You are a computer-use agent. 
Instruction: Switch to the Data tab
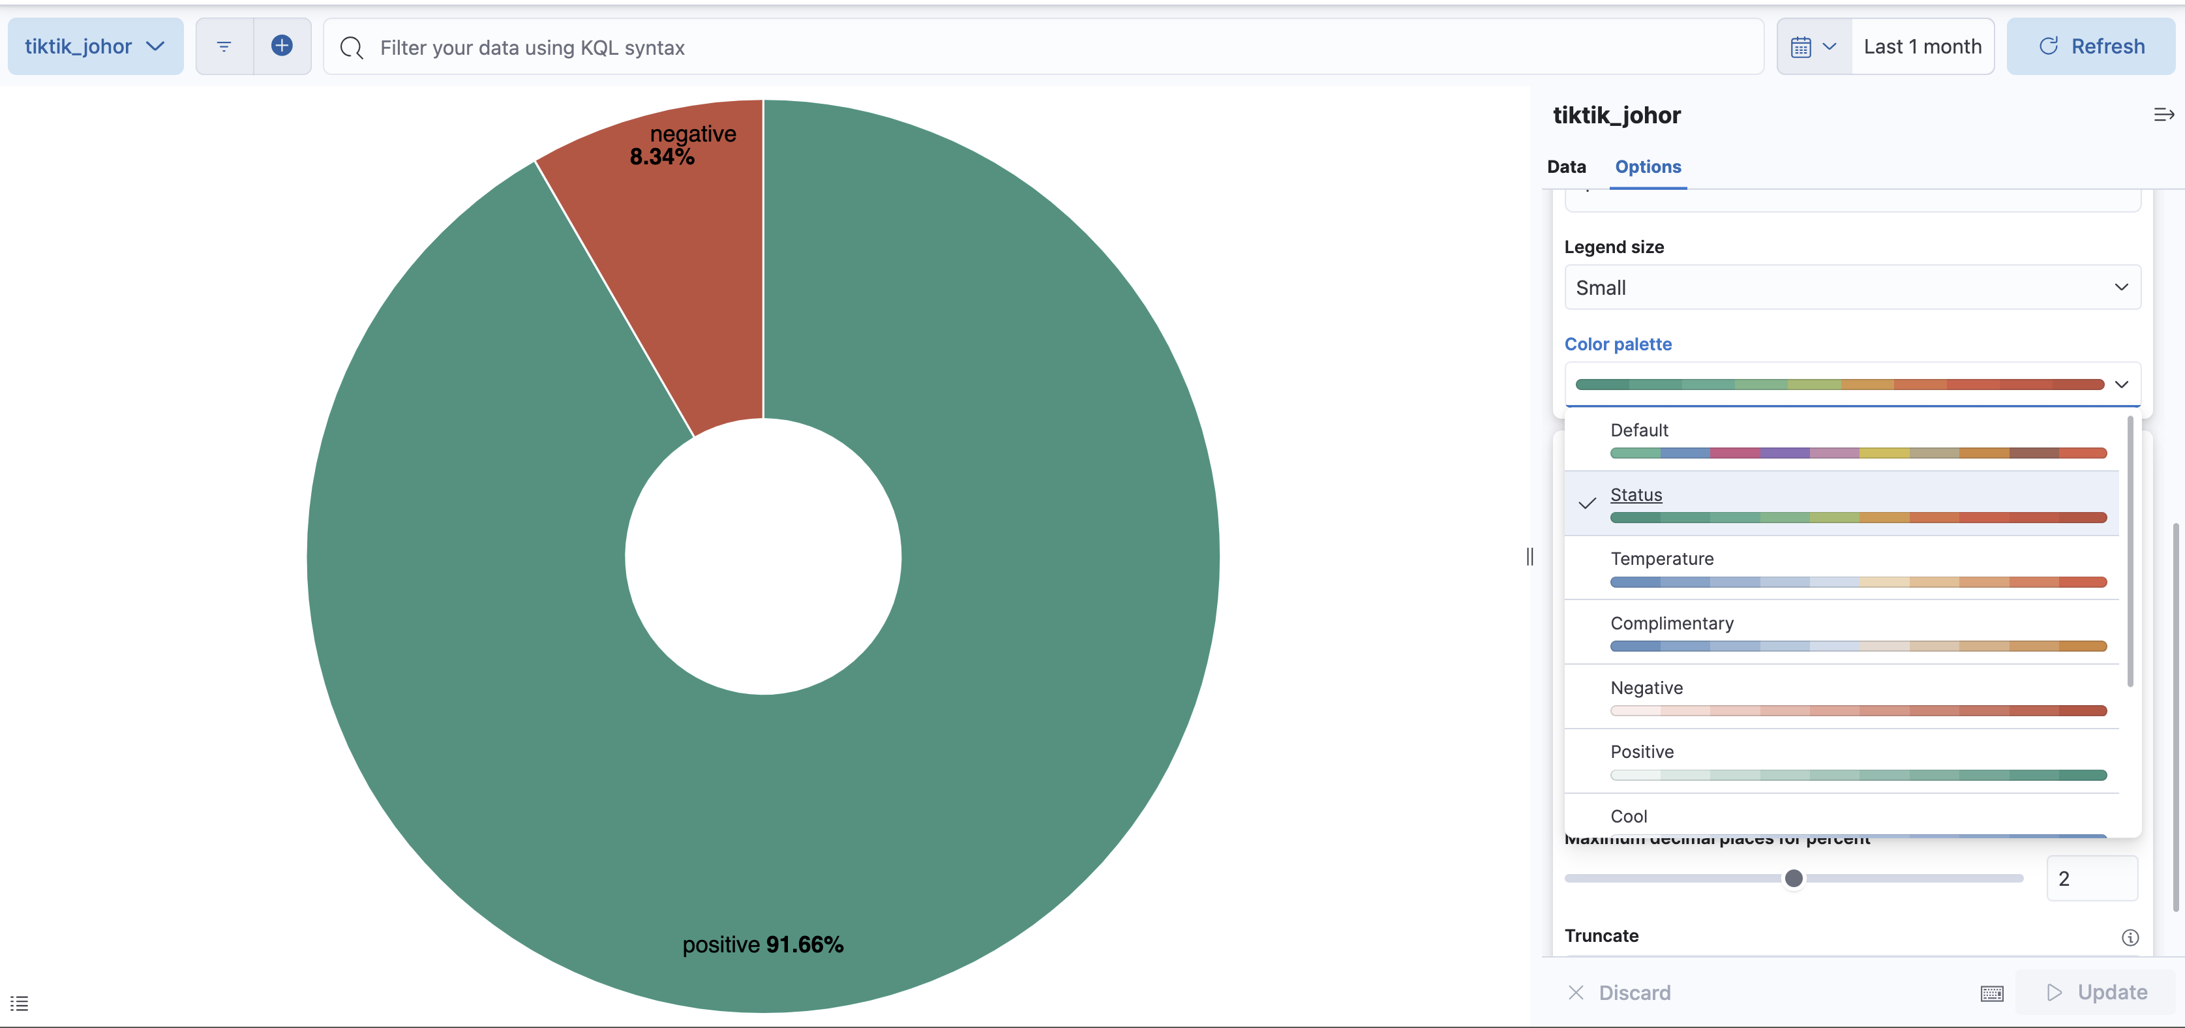[1566, 167]
